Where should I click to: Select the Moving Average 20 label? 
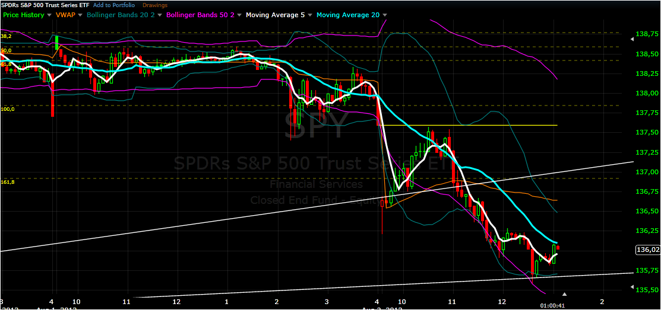(x=348, y=15)
